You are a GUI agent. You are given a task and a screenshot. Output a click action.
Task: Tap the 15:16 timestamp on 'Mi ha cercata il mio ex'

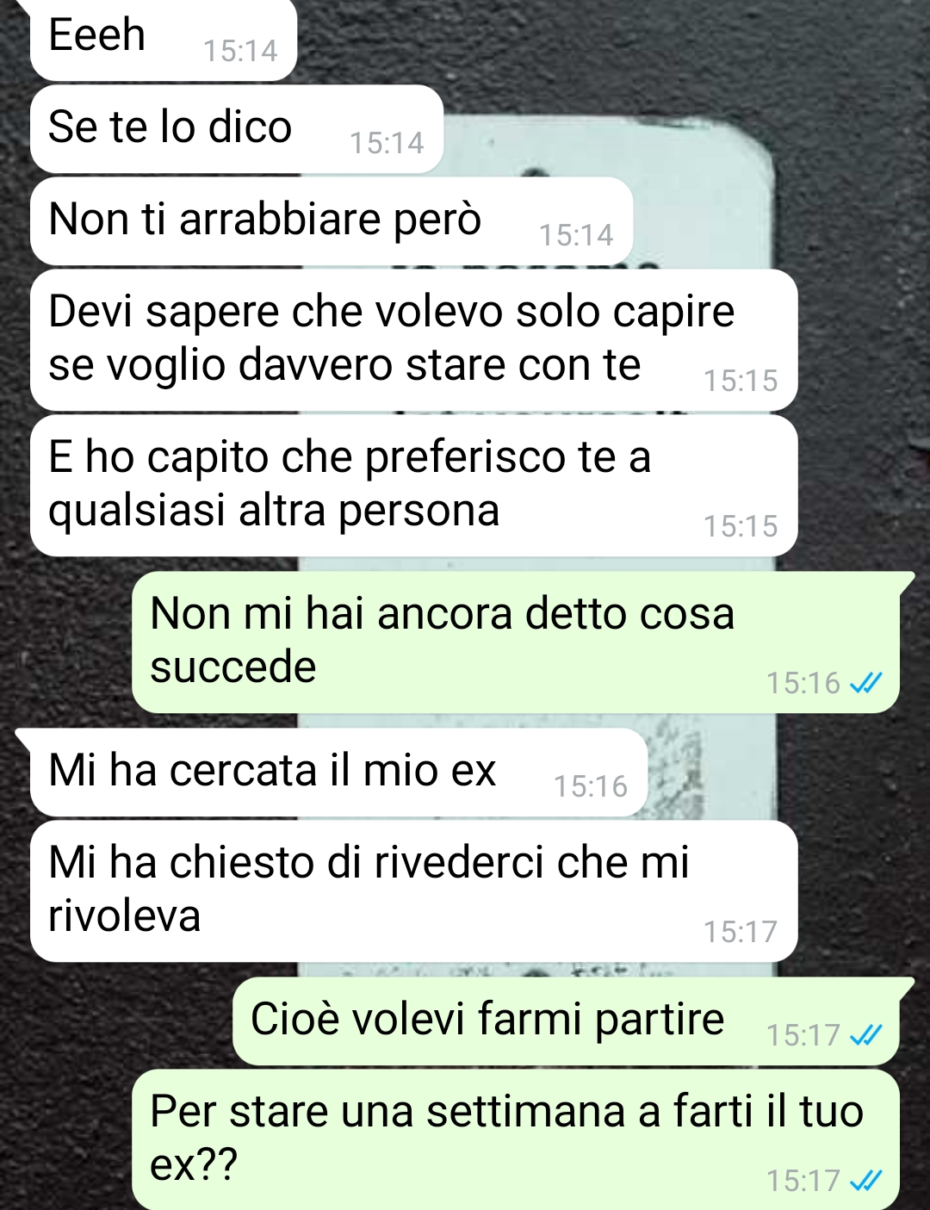click(591, 787)
